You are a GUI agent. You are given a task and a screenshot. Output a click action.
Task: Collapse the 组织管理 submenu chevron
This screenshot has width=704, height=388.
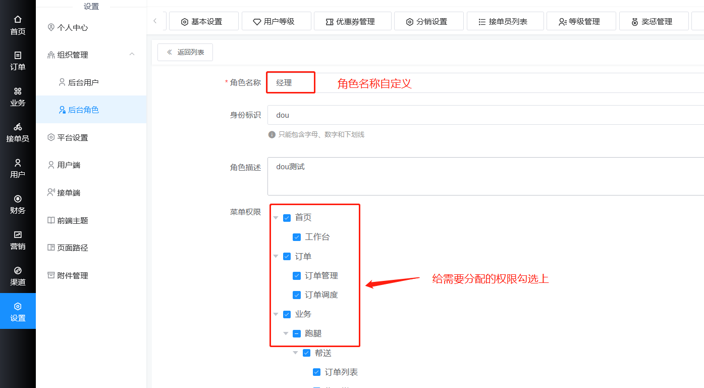(x=132, y=54)
